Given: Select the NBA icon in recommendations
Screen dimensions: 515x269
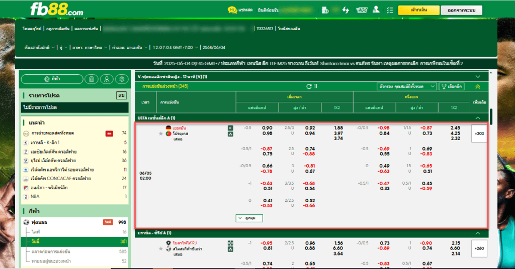Looking at the screenshot, I should point(26,197).
